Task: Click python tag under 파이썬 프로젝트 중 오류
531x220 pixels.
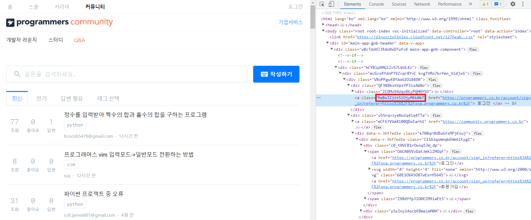Action: pos(75,204)
